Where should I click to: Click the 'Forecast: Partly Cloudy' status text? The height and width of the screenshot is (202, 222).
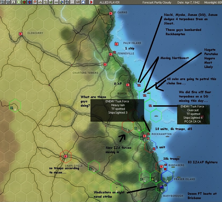click(x=157, y=2)
